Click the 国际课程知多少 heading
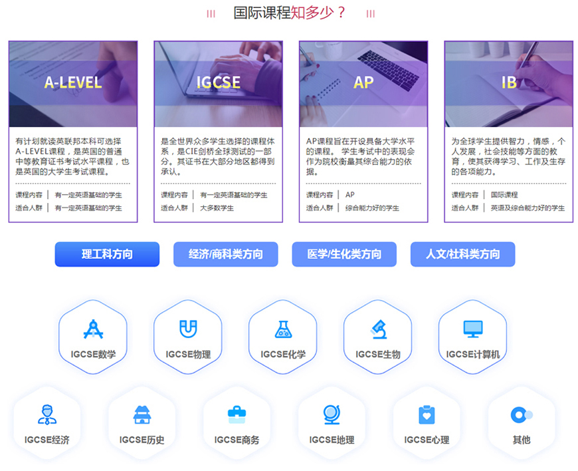The width and height of the screenshot is (578, 471). pyautogui.click(x=289, y=12)
